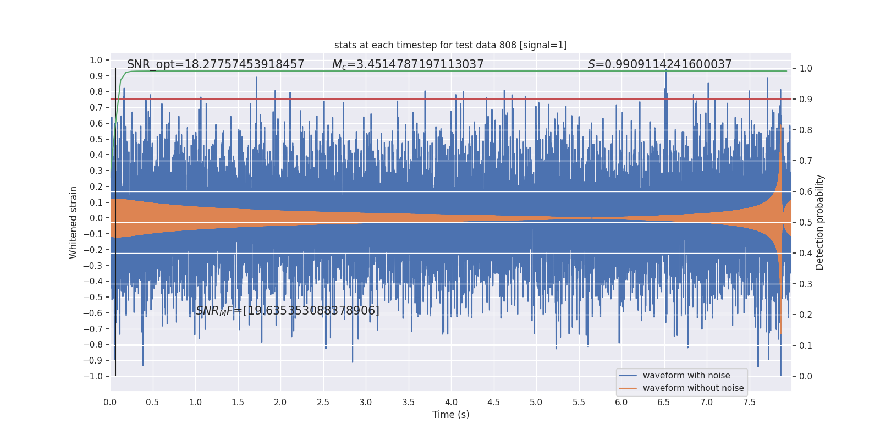
Task: Select the SNR_MF=[19.635353088378906] annotation text
Action: pyautogui.click(x=288, y=311)
